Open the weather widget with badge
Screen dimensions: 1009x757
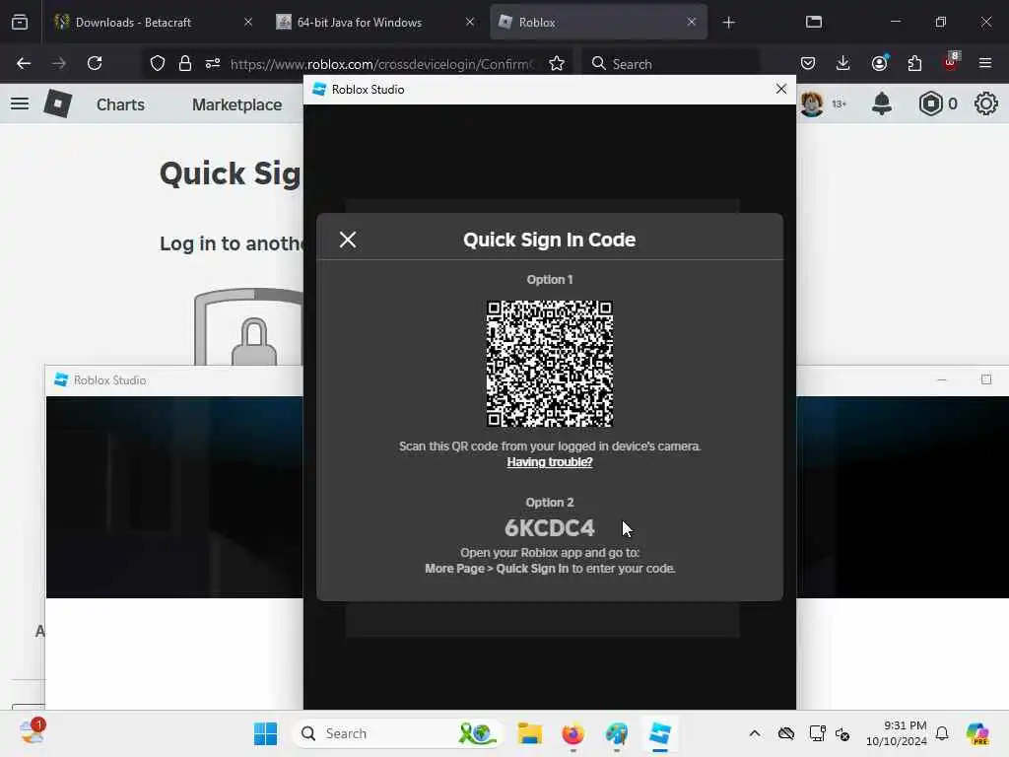[32, 732]
